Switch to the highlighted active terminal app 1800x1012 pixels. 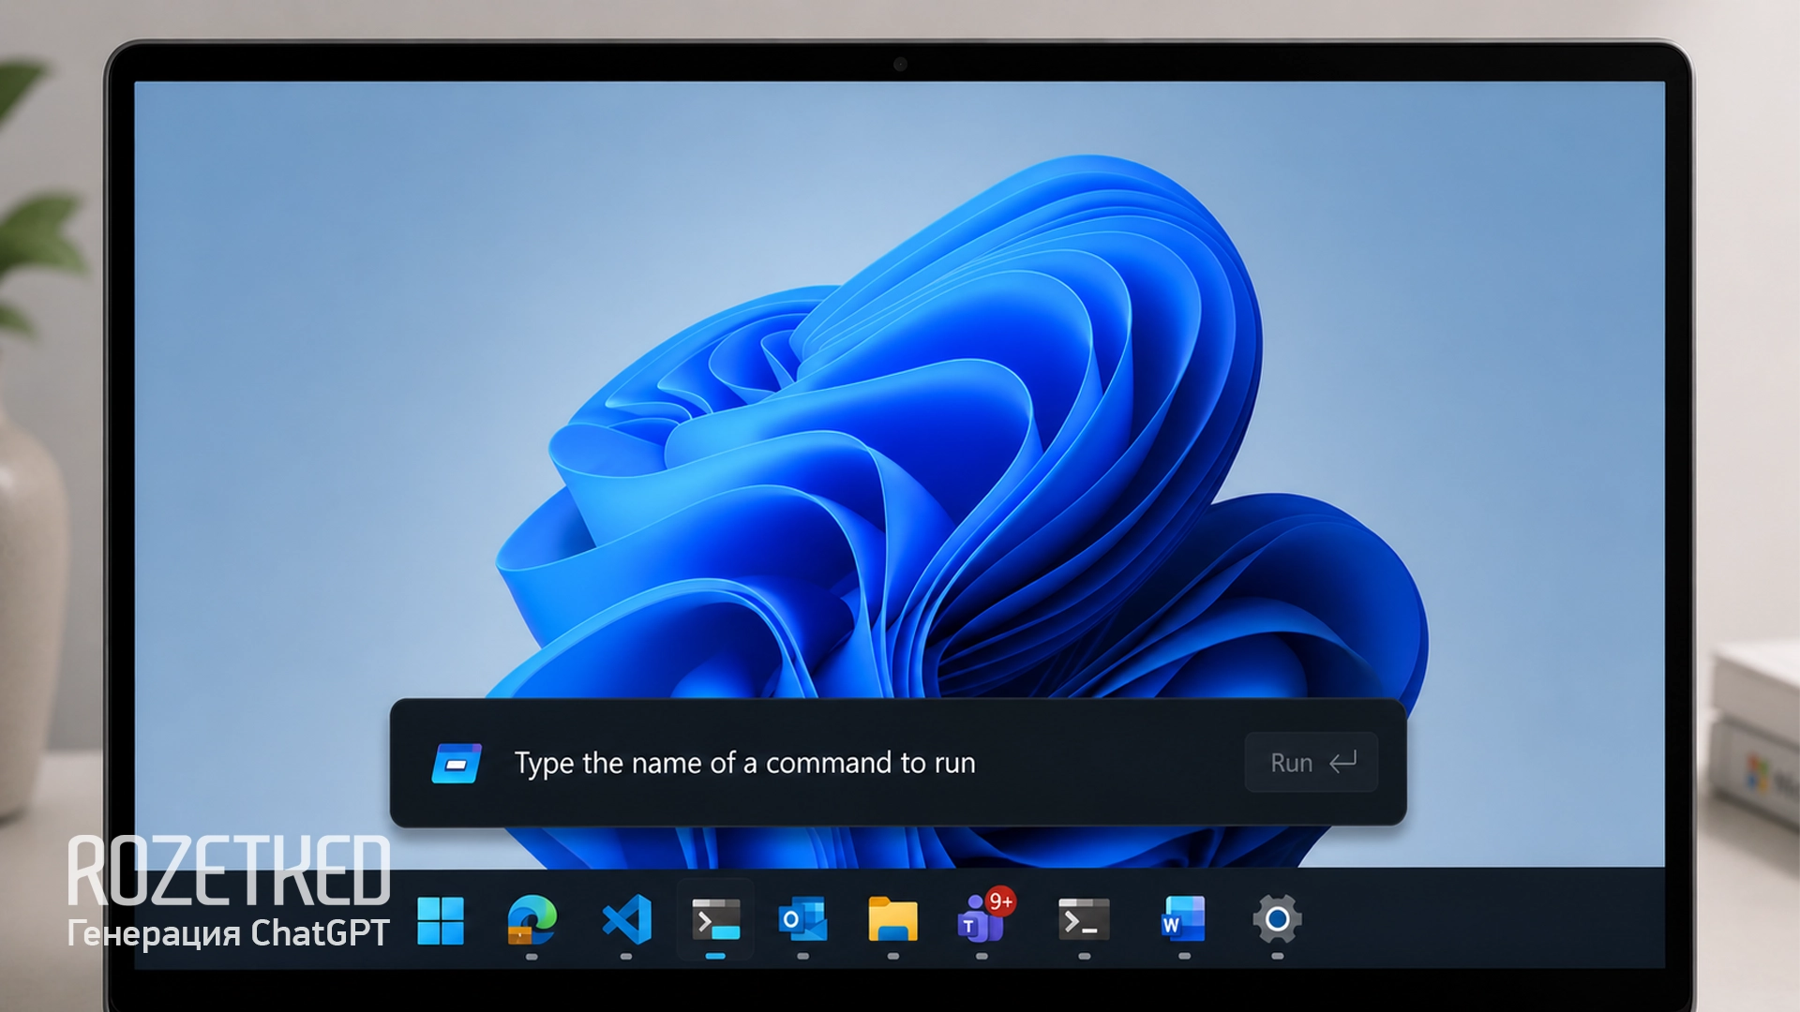pos(715,920)
